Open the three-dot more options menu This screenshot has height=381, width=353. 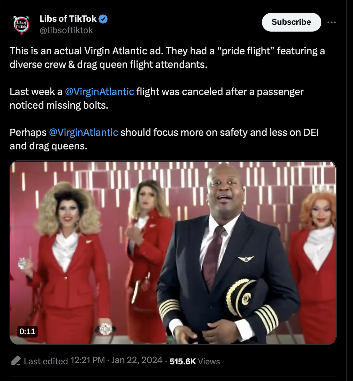click(x=331, y=22)
